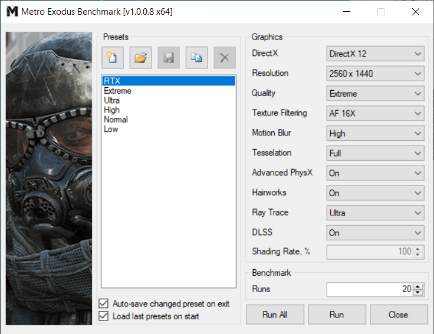Click the Metro M logo in the title bar

[12, 12]
